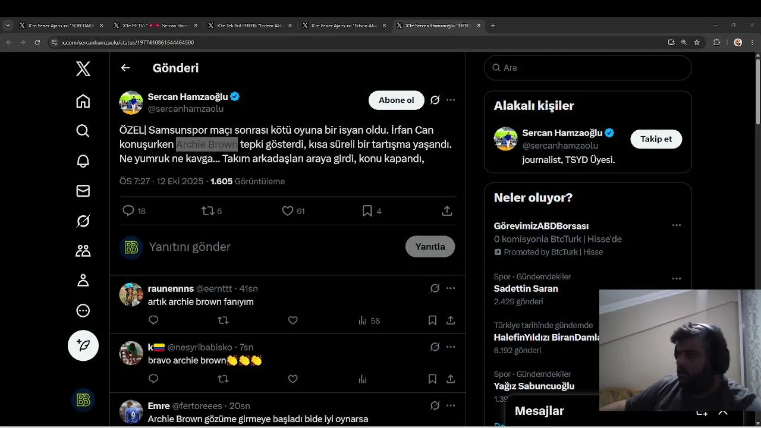
Task: Open the X logo home link
Action: coord(83,68)
